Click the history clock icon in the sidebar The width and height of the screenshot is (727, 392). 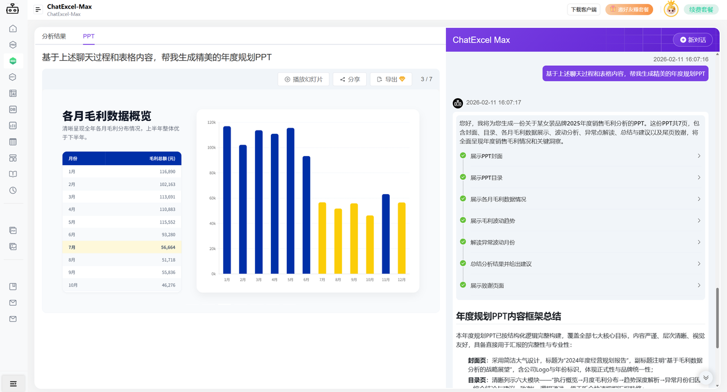(12, 190)
